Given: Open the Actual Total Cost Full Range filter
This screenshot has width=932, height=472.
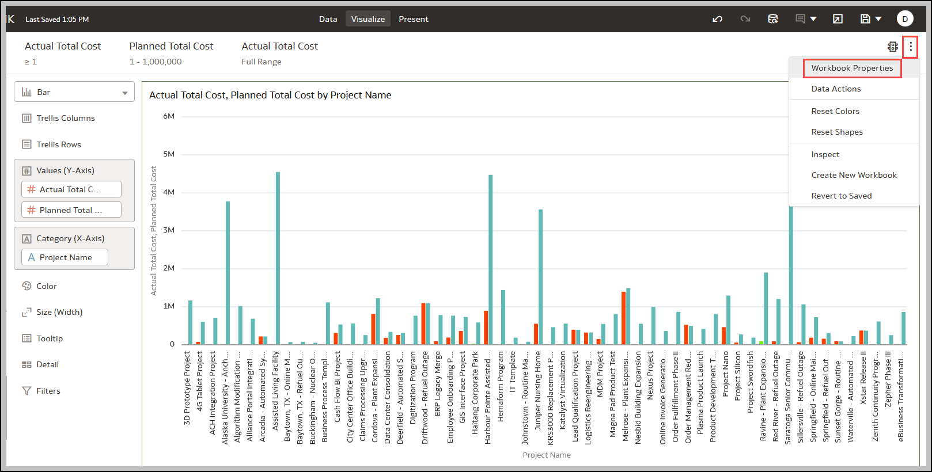Looking at the screenshot, I should click(279, 53).
